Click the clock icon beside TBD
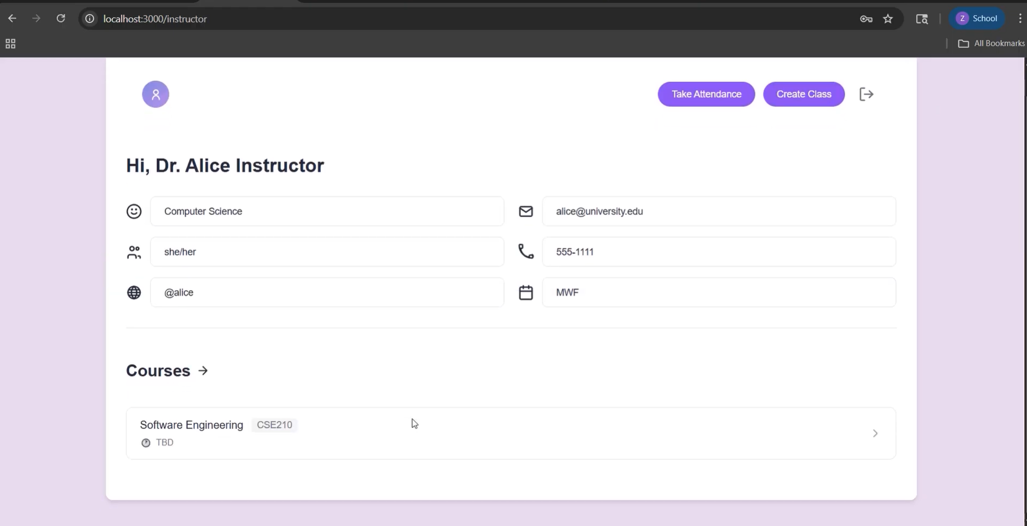Screen dimensions: 1027x526 146,443
